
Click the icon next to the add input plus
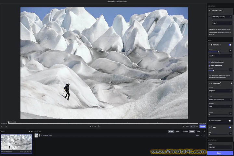click(x=32, y=132)
